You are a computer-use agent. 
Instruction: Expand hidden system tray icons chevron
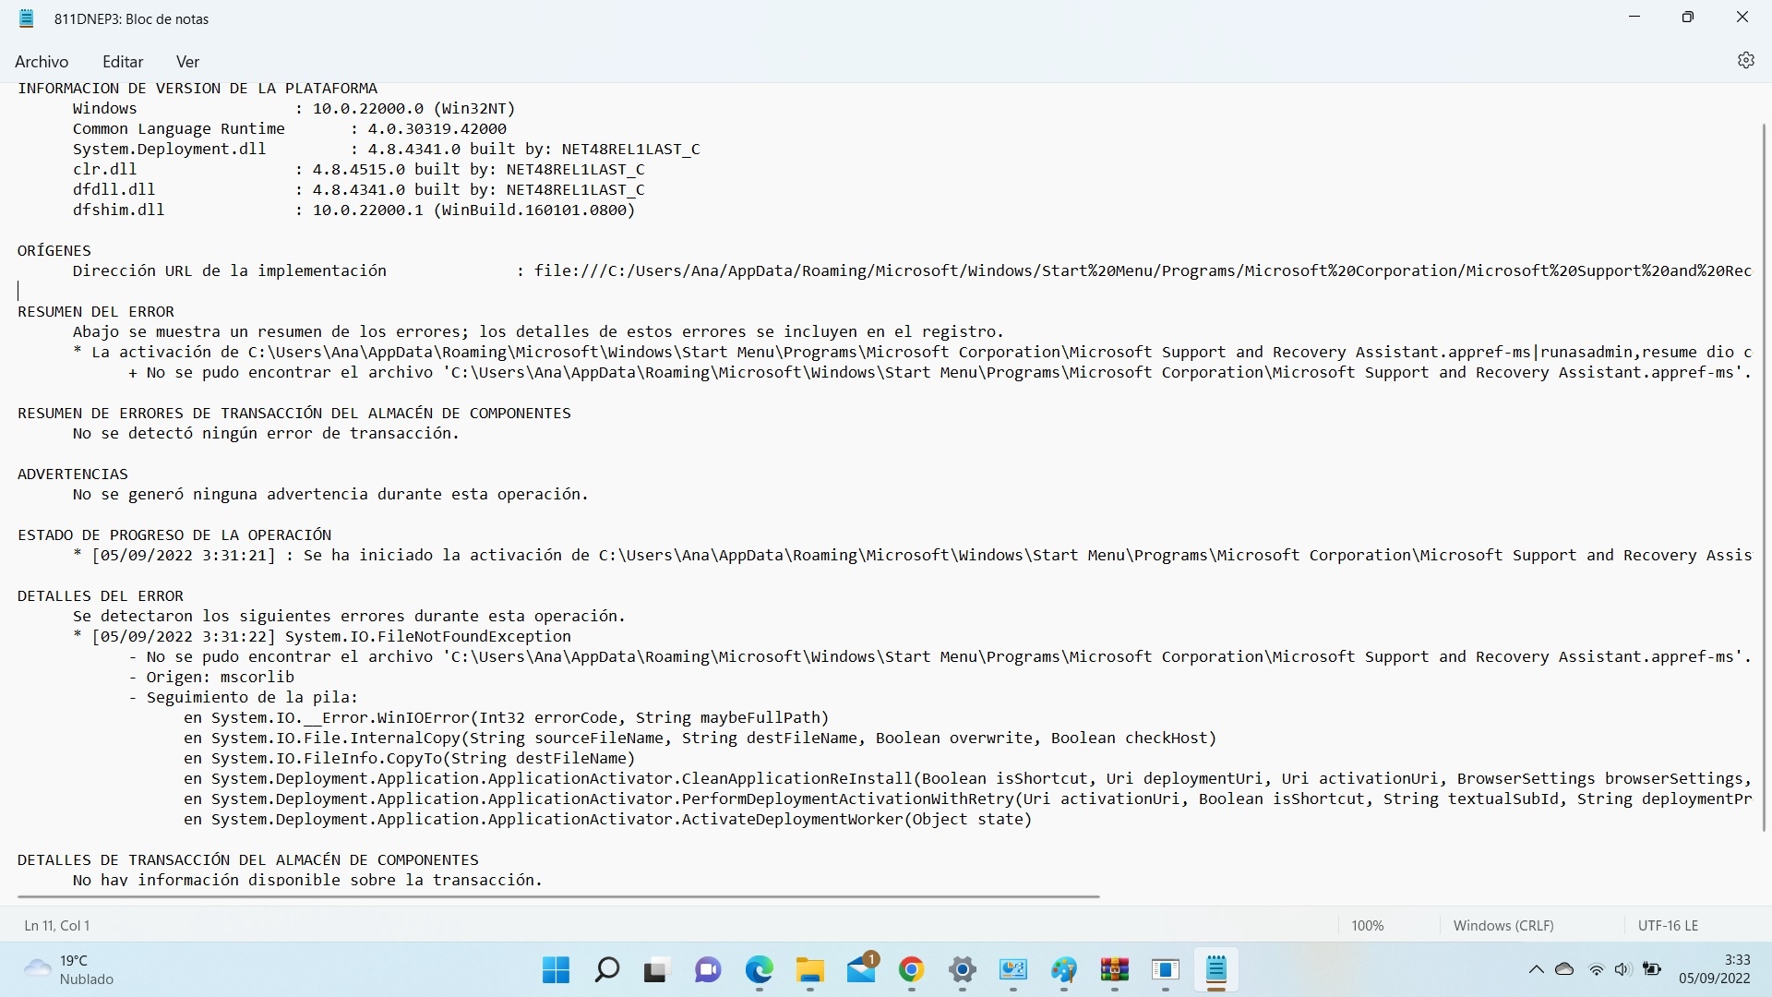point(1536,969)
